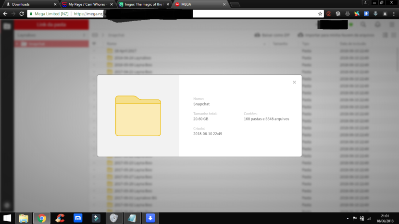Click the red extension icon in toolbar
Image resolution: width=399 pixels, height=224 pixels.
329,14
